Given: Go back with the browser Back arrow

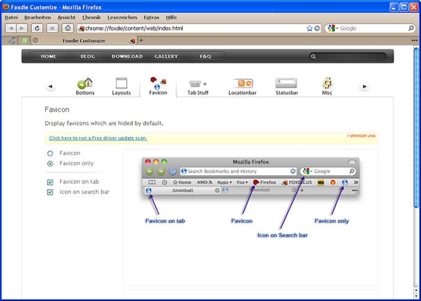Looking at the screenshot, I should pos(11,28).
